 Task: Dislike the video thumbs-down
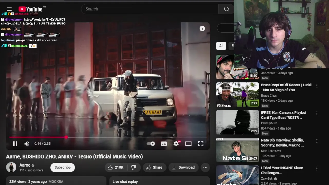tap(133, 167)
